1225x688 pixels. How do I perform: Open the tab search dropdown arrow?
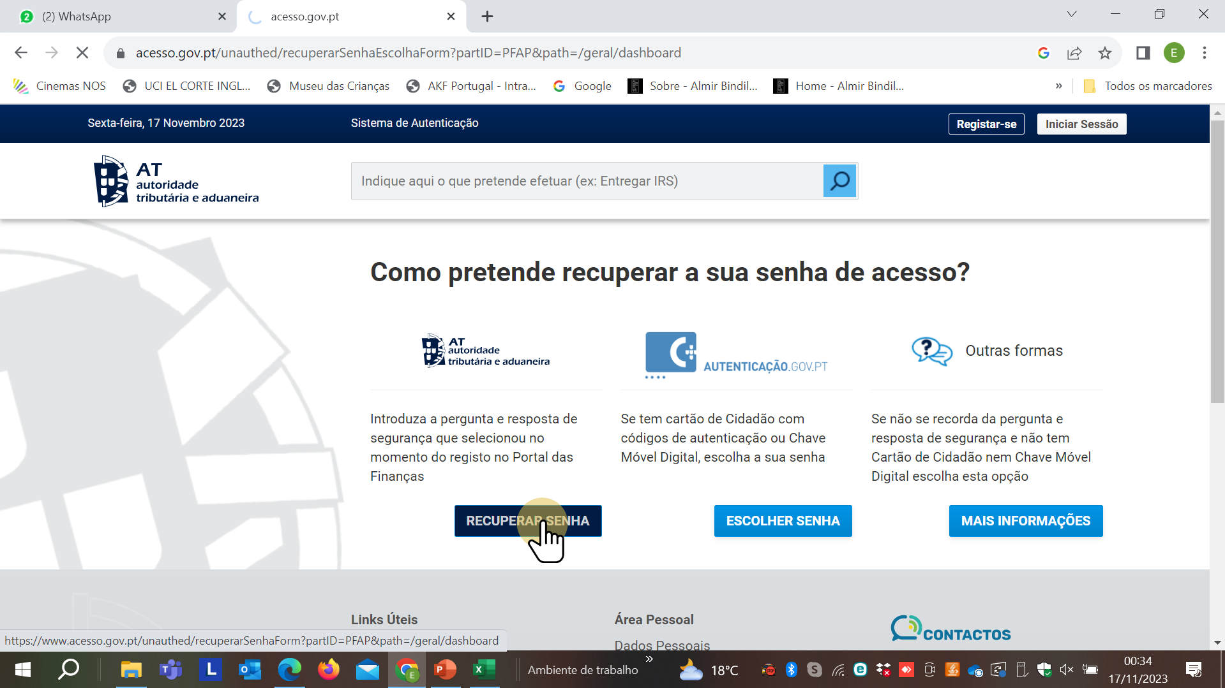click(1072, 15)
